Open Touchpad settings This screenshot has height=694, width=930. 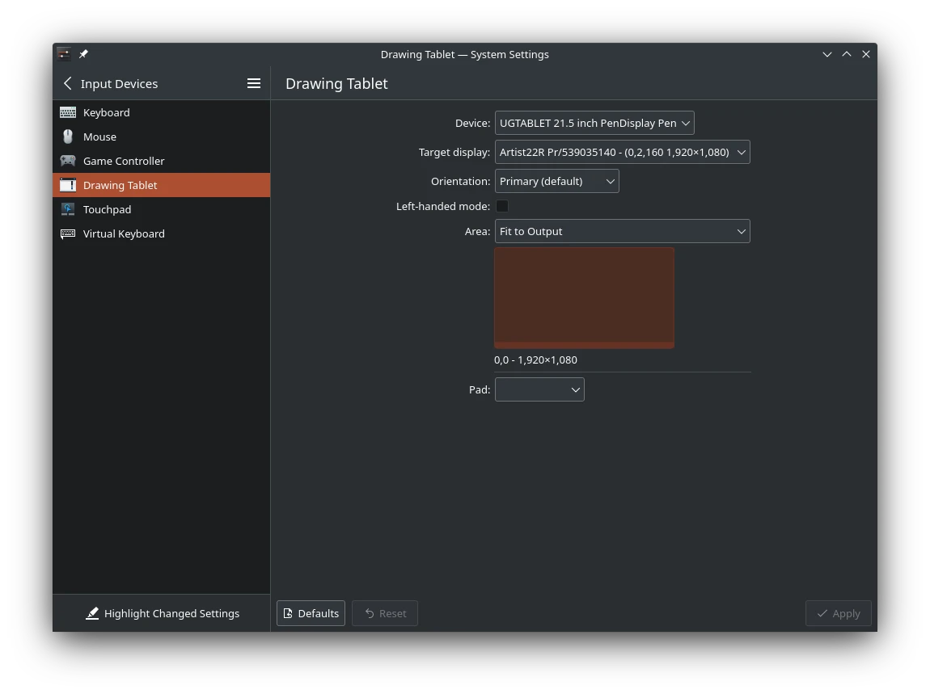tap(161, 210)
